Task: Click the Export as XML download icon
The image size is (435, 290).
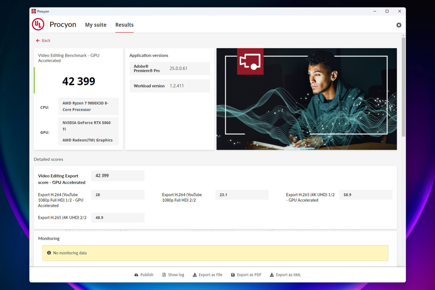Action: click(272, 275)
